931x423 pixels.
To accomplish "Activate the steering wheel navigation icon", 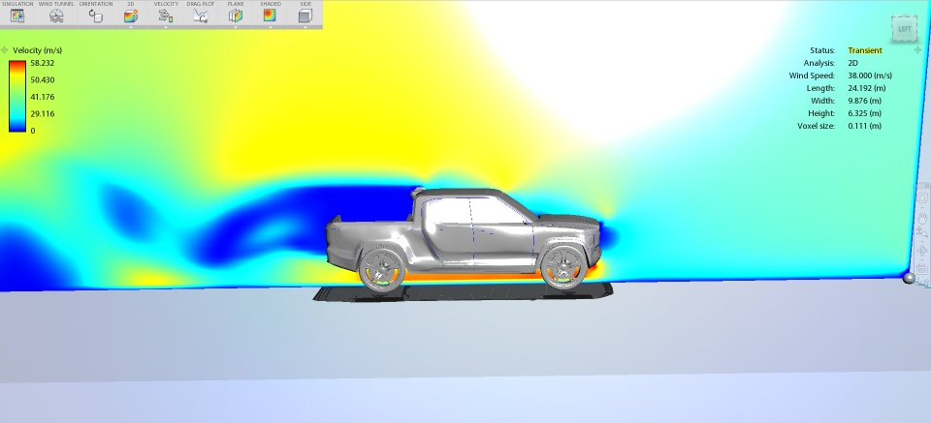I will (x=922, y=197).
